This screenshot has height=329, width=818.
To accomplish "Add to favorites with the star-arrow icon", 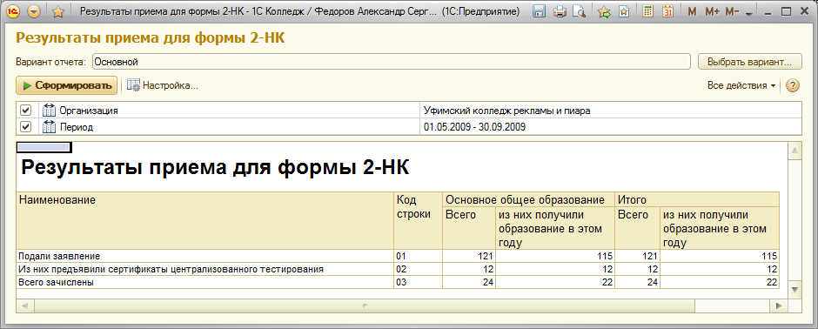I will point(604,11).
